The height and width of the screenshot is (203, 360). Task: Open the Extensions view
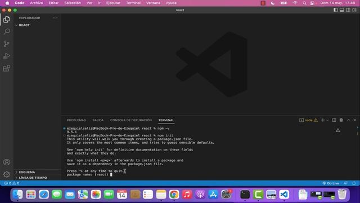(x=7, y=68)
